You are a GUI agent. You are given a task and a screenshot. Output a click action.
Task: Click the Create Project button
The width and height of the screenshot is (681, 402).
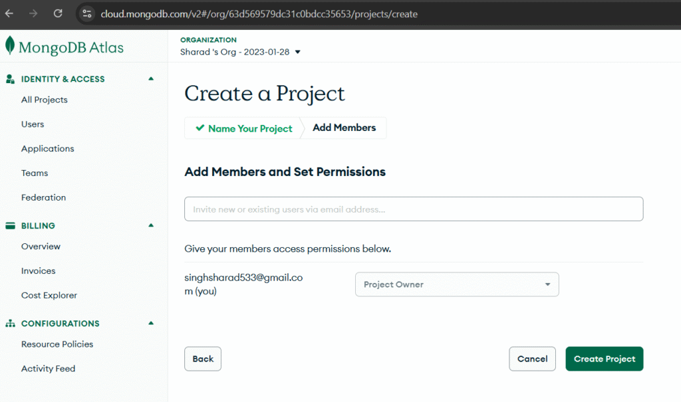pyautogui.click(x=604, y=358)
